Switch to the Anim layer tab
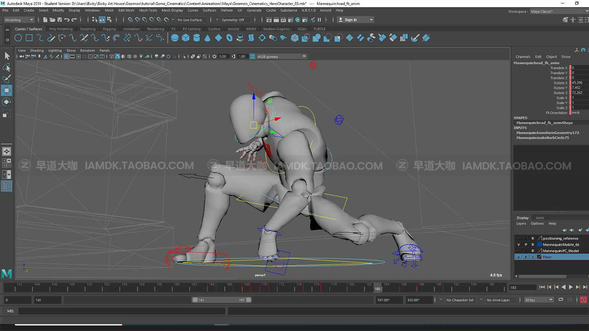Image resolution: width=589 pixels, height=331 pixels. 540,218
